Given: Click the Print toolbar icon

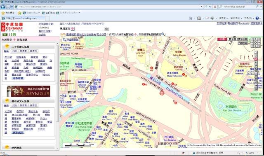Looking at the screenshot, I should [212, 18].
